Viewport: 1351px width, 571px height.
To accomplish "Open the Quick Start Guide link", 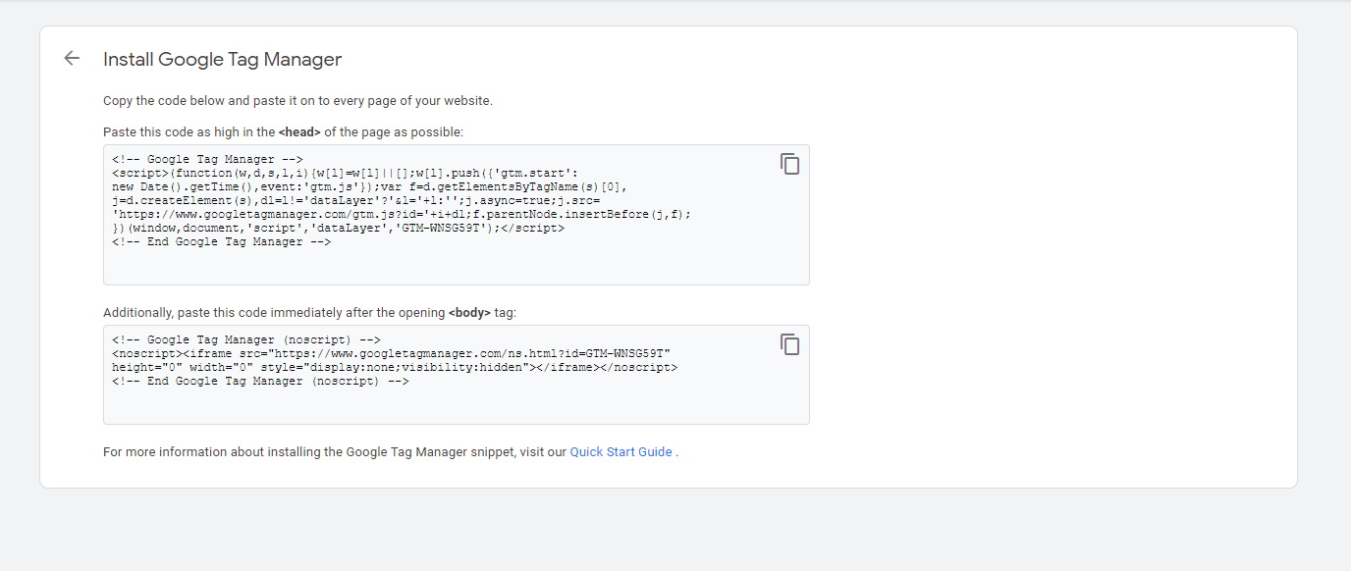I will tap(621, 452).
